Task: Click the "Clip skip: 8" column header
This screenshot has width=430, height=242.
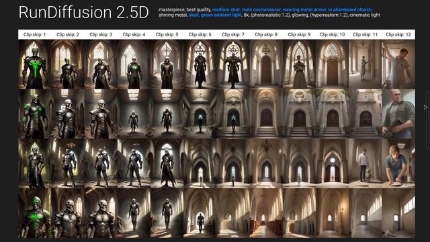Action: coord(266,34)
